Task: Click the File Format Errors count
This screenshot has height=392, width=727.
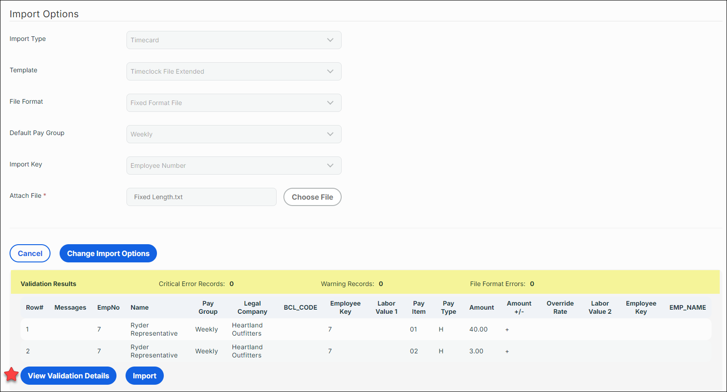Action: (532, 284)
